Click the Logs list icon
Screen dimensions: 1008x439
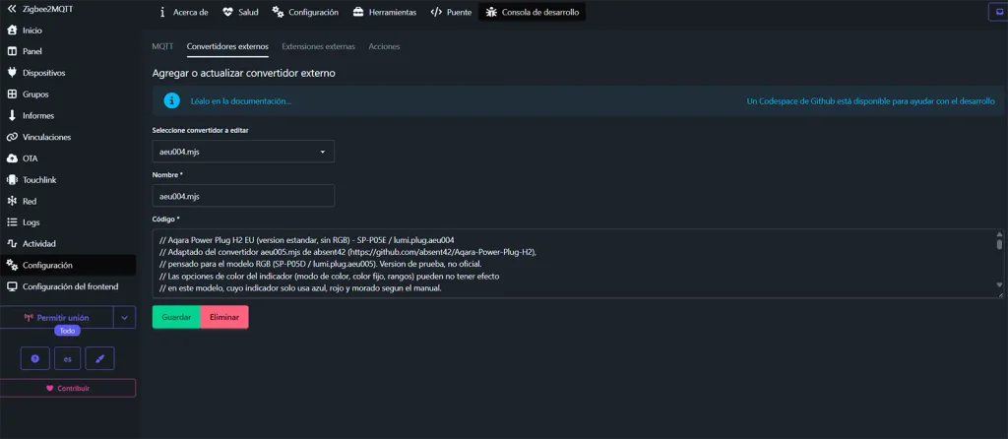(12, 222)
